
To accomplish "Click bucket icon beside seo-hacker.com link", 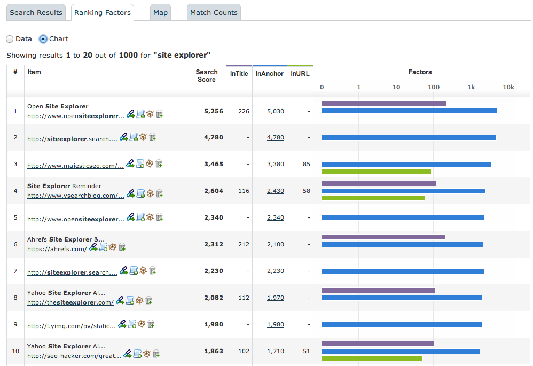I will click(x=156, y=354).
